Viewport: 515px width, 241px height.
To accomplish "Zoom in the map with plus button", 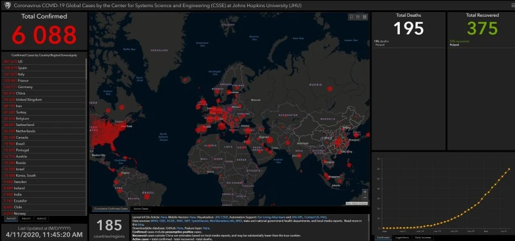I will [365, 192].
